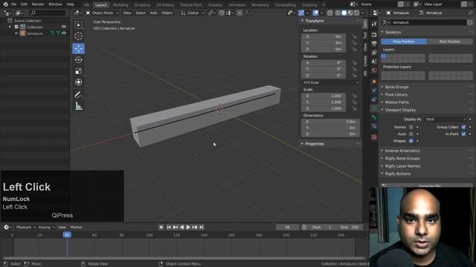This screenshot has height=267, width=476.
Task: Enable the Names display checkbox
Action: click(x=411, y=127)
